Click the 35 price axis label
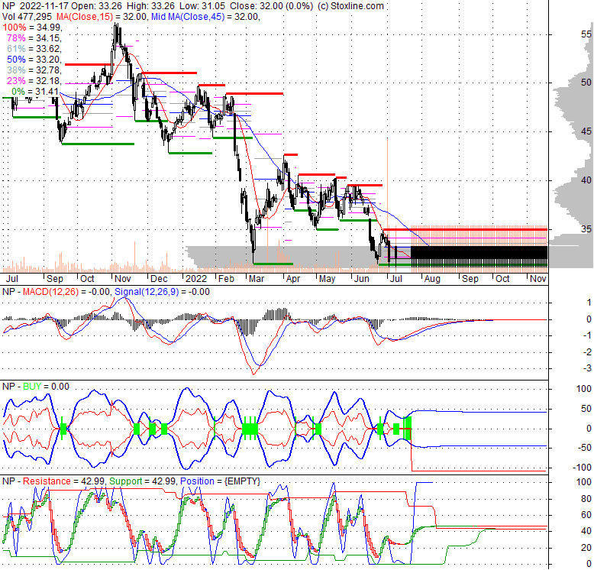The image size is (594, 570). pos(586,228)
